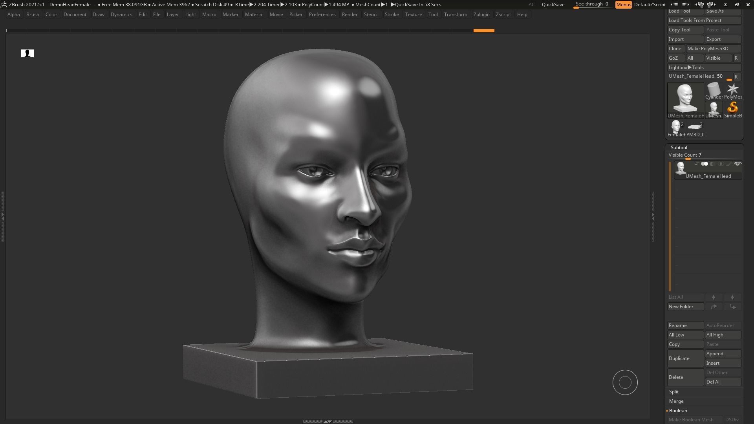Click the subtraction boolean mode icon on the subtool

point(712,164)
